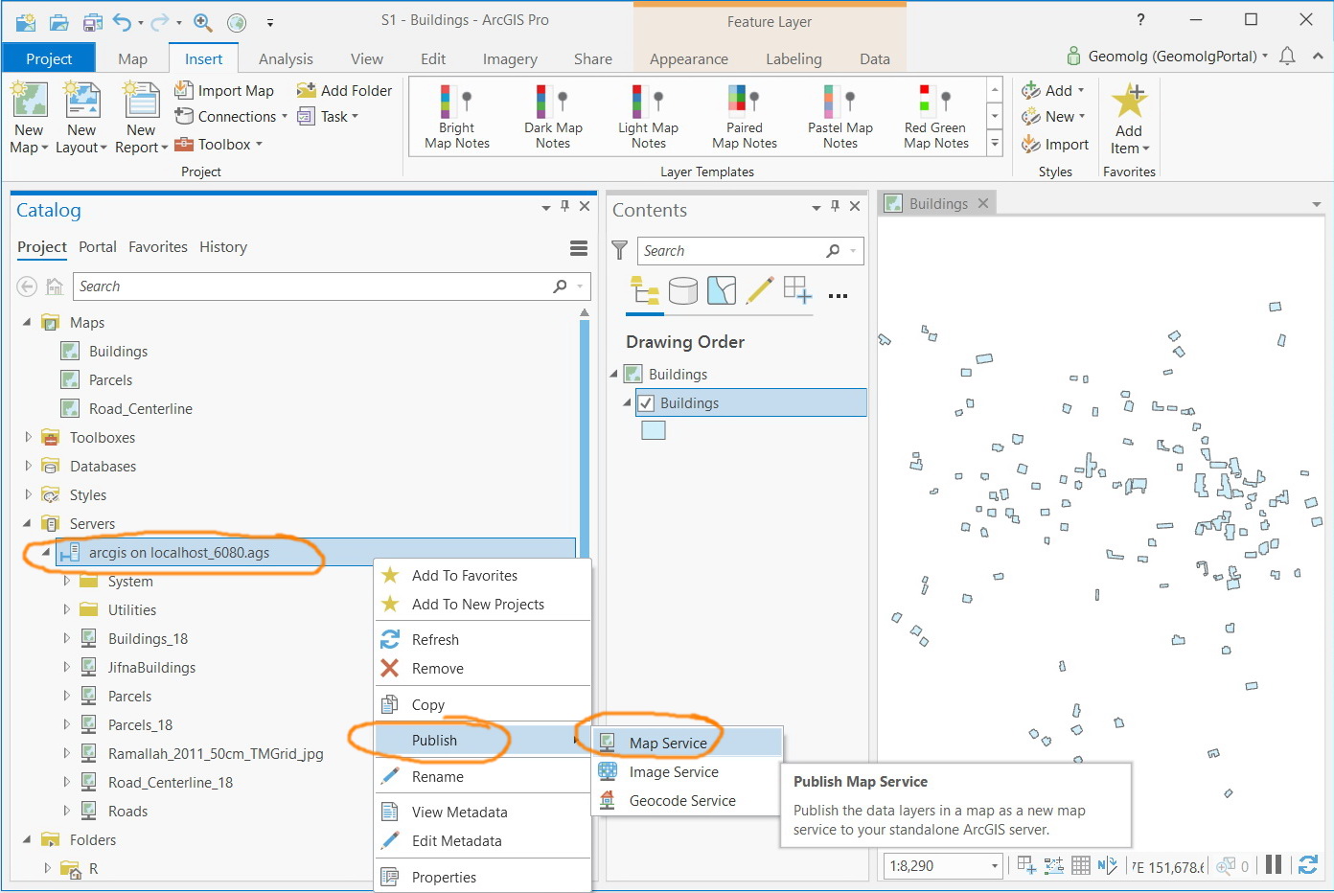Click the New Layout button
The height and width of the screenshot is (893, 1334).
[x=81, y=119]
